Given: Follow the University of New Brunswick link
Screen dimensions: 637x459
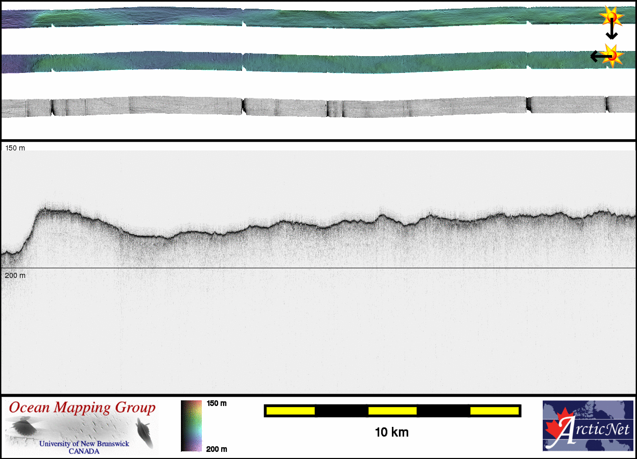Looking at the screenshot, I should (x=84, y=444).
